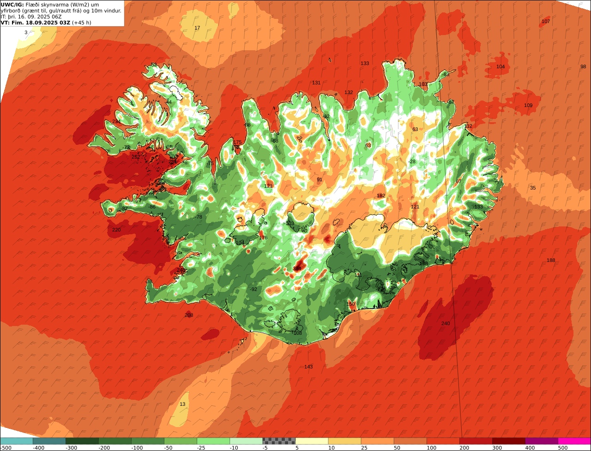Click the map value '150' near the south coast
Screen dimensions: 591x451
click(x=351, y=304)
